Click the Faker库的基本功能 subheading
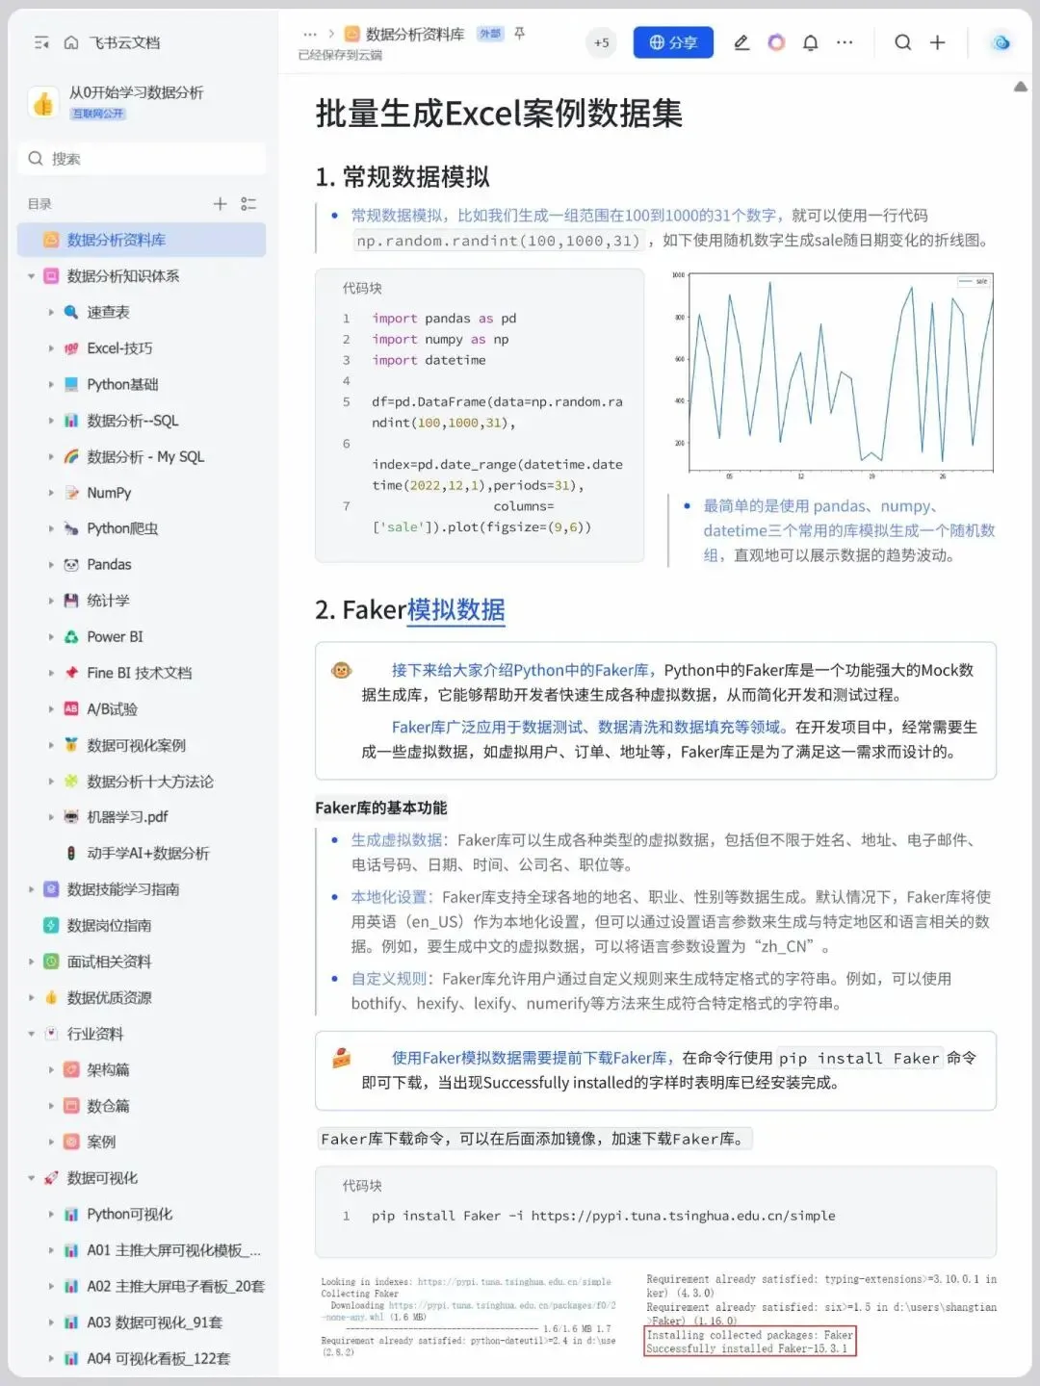1040x1386 pixels. click(381, 808)
